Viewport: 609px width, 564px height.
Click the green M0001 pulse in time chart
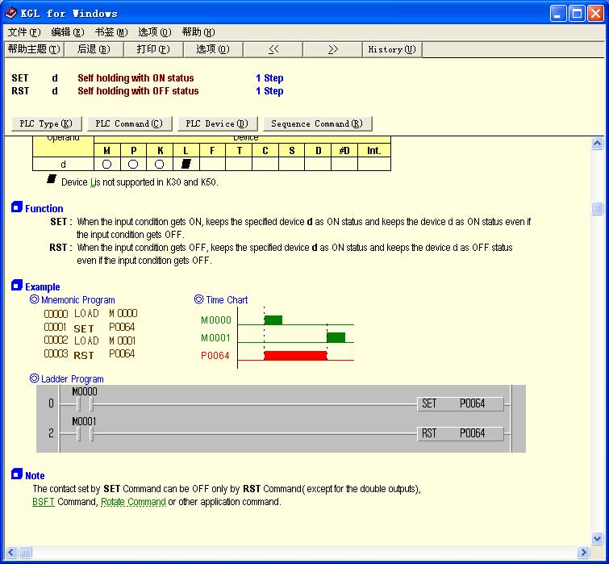click(x=336, y=337)
